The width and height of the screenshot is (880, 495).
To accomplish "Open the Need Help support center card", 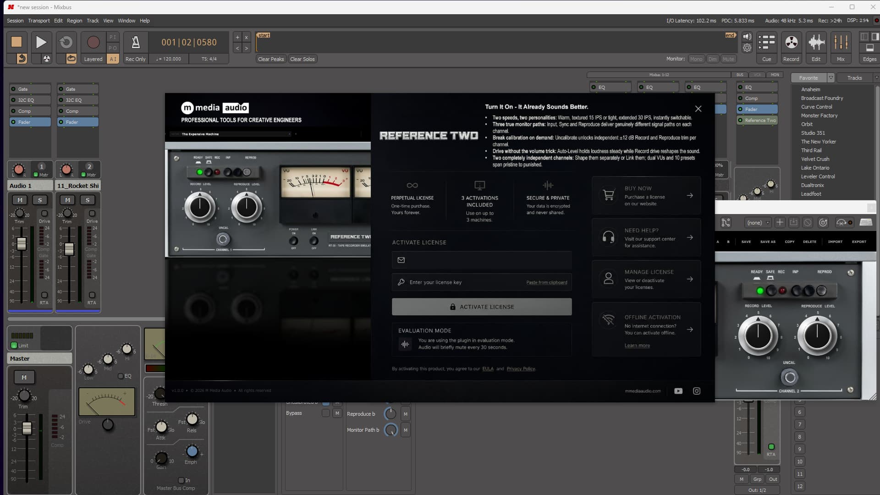I will point(646,237).
